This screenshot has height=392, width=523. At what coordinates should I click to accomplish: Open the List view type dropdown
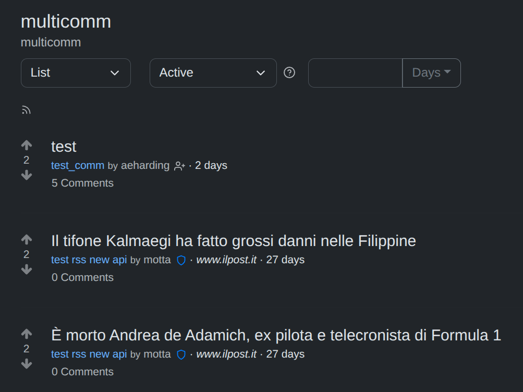[76, 73]
